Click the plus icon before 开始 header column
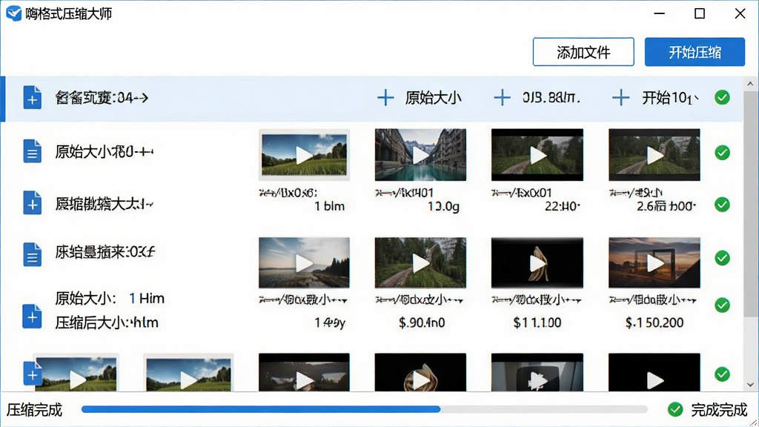759x427 pixels. (620, 98)
